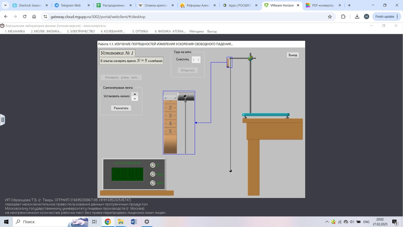
Task: Open the Методика menu item
Action: coord(196,31)
